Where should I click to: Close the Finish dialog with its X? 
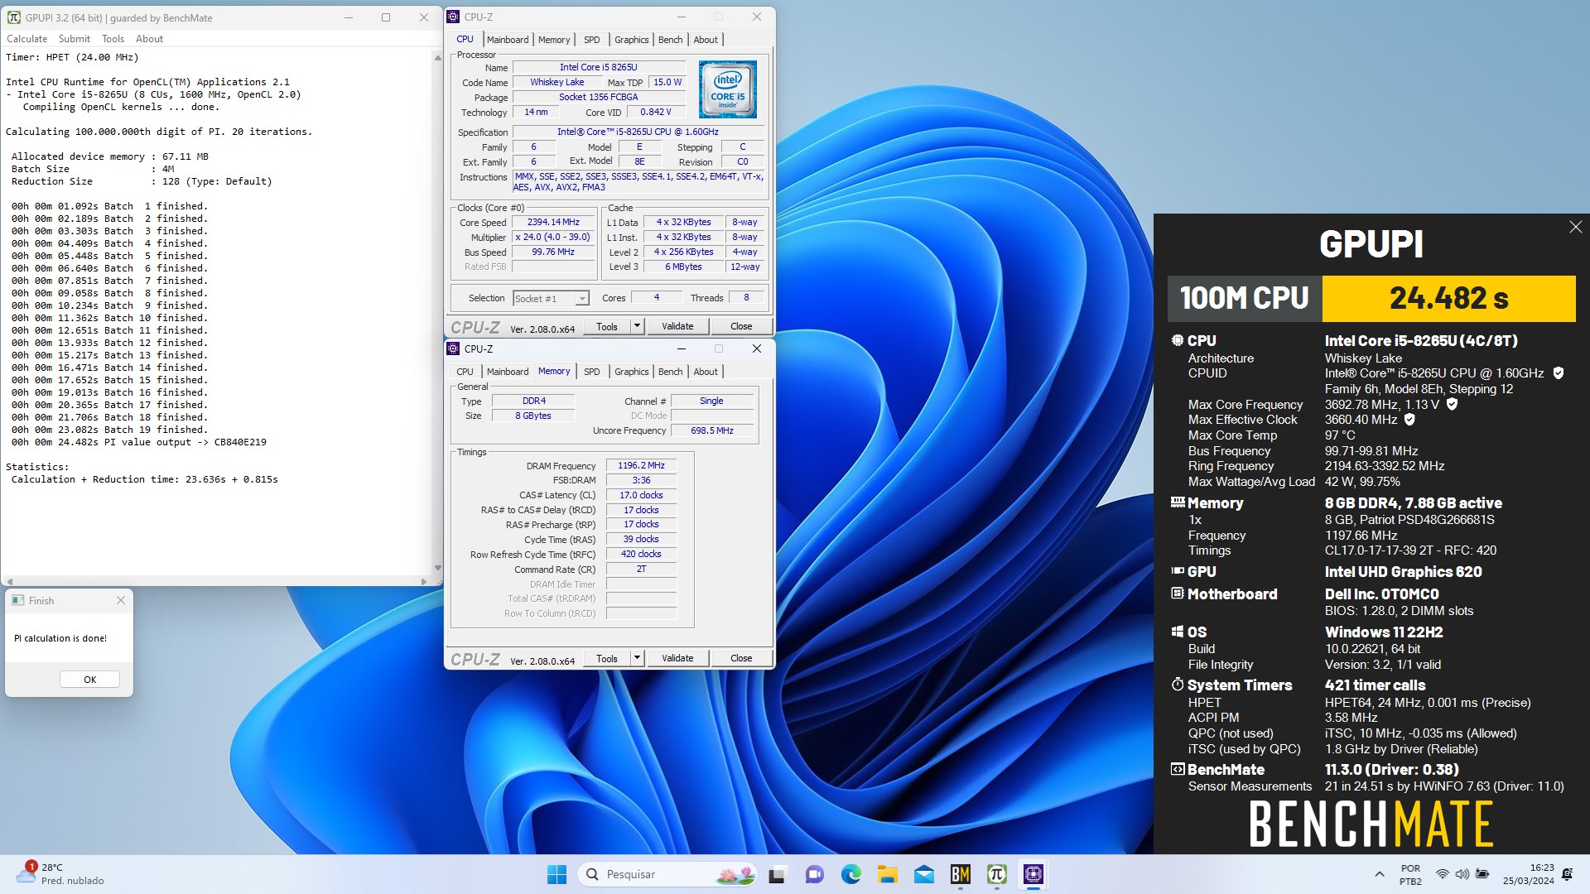[121, 600]
